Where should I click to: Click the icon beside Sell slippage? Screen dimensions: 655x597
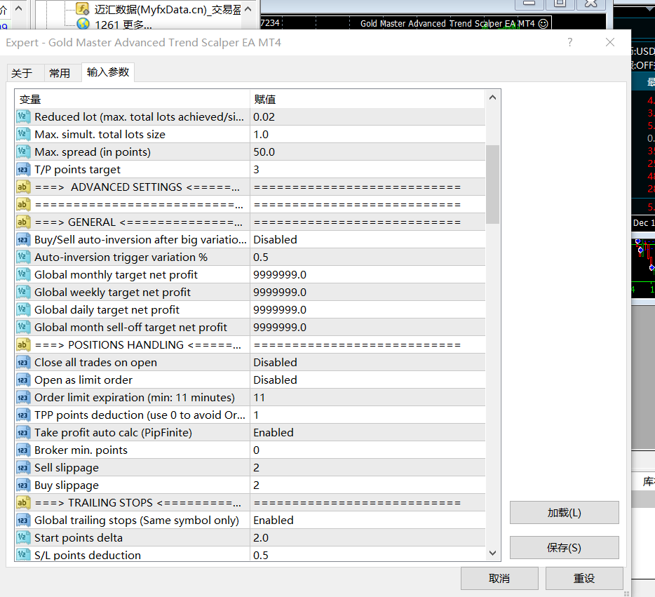[x=23, y=467]
